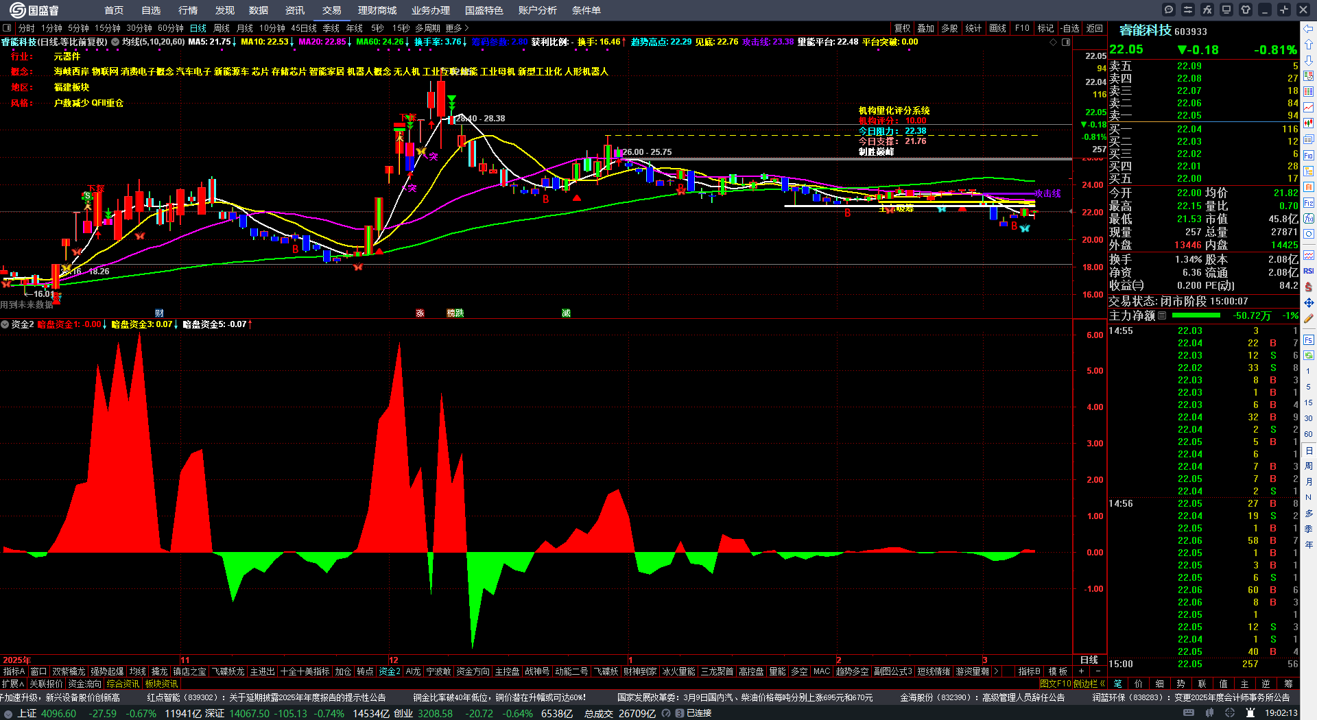The image size is (1317, 720).
Task: Open the candlestick chart icon in sidebar
Action: 1309,123
